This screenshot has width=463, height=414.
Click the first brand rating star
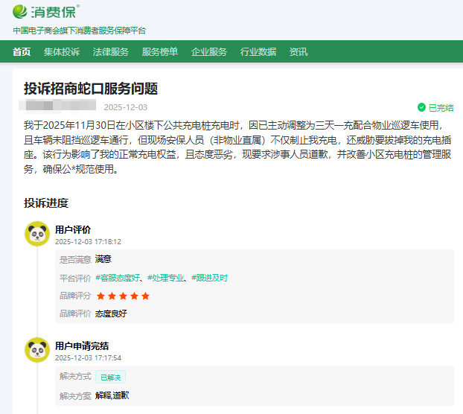coord(100,296)
